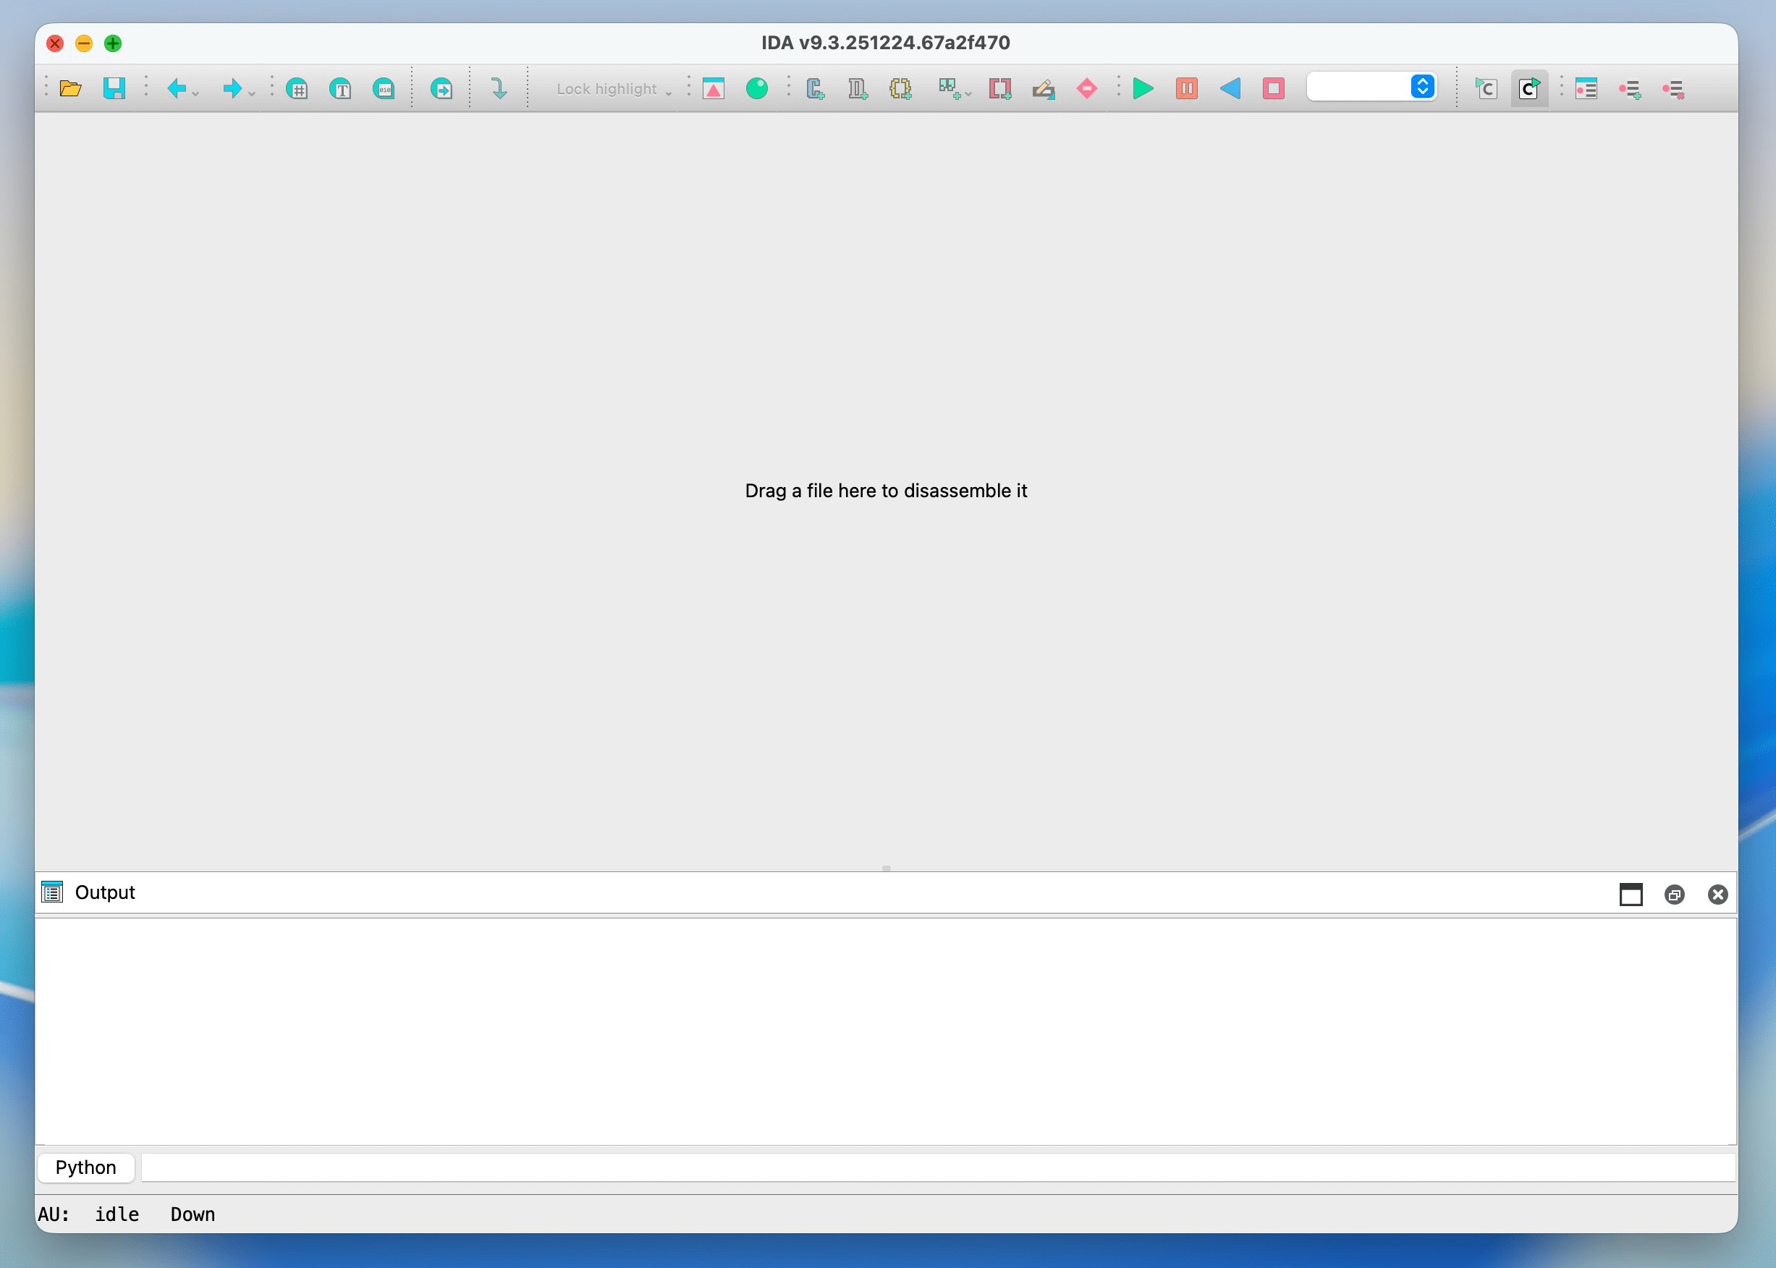The width and height of the screenshot is (1776, 1268).
Task: Start the debugger process with play button
Action: [1143, 88]
